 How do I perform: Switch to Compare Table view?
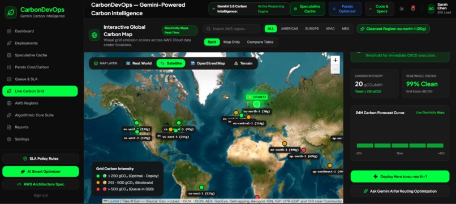pyautogui.click(x=260, y=42)
